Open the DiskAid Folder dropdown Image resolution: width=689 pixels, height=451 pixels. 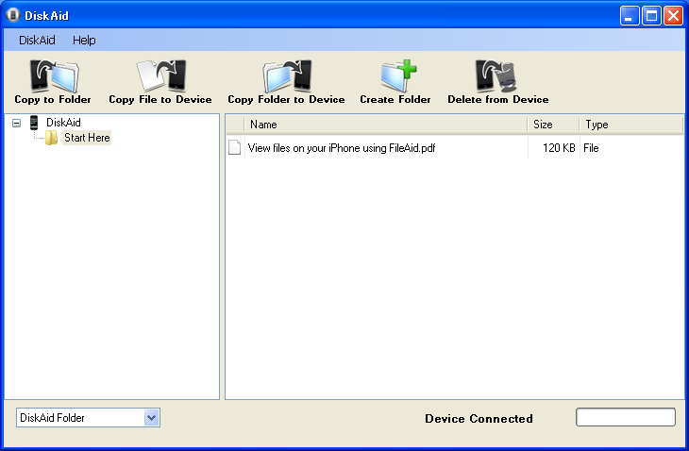tap(151, 418)
